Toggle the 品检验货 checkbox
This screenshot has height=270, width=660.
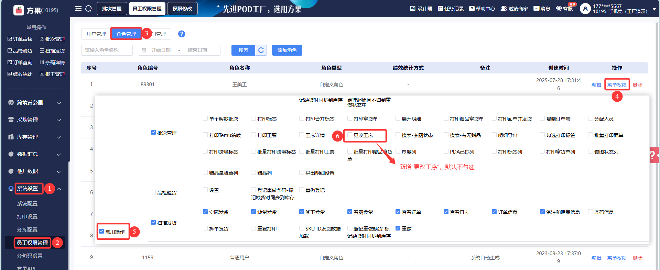153,192
